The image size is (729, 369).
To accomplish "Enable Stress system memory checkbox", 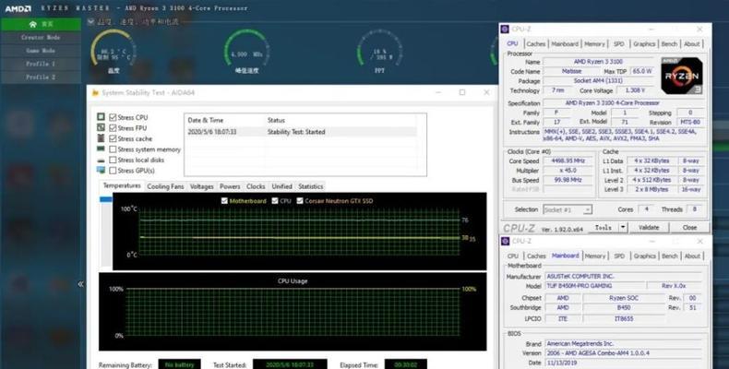I will click(x=113, y=149).
